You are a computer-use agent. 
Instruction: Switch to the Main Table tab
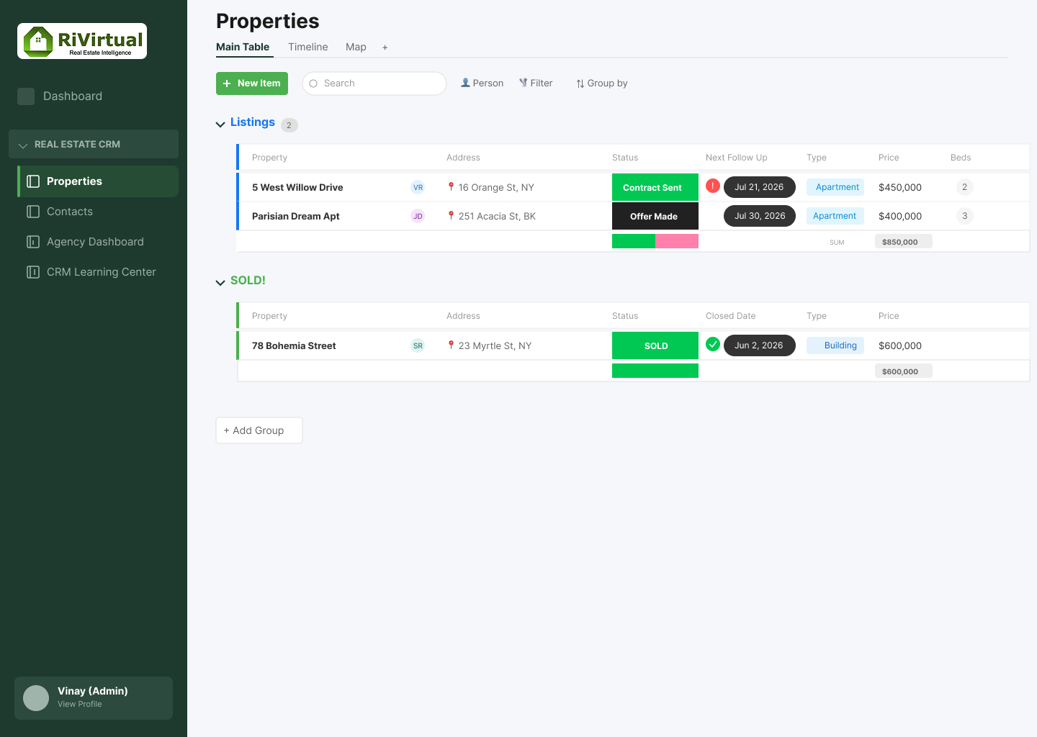243,47
